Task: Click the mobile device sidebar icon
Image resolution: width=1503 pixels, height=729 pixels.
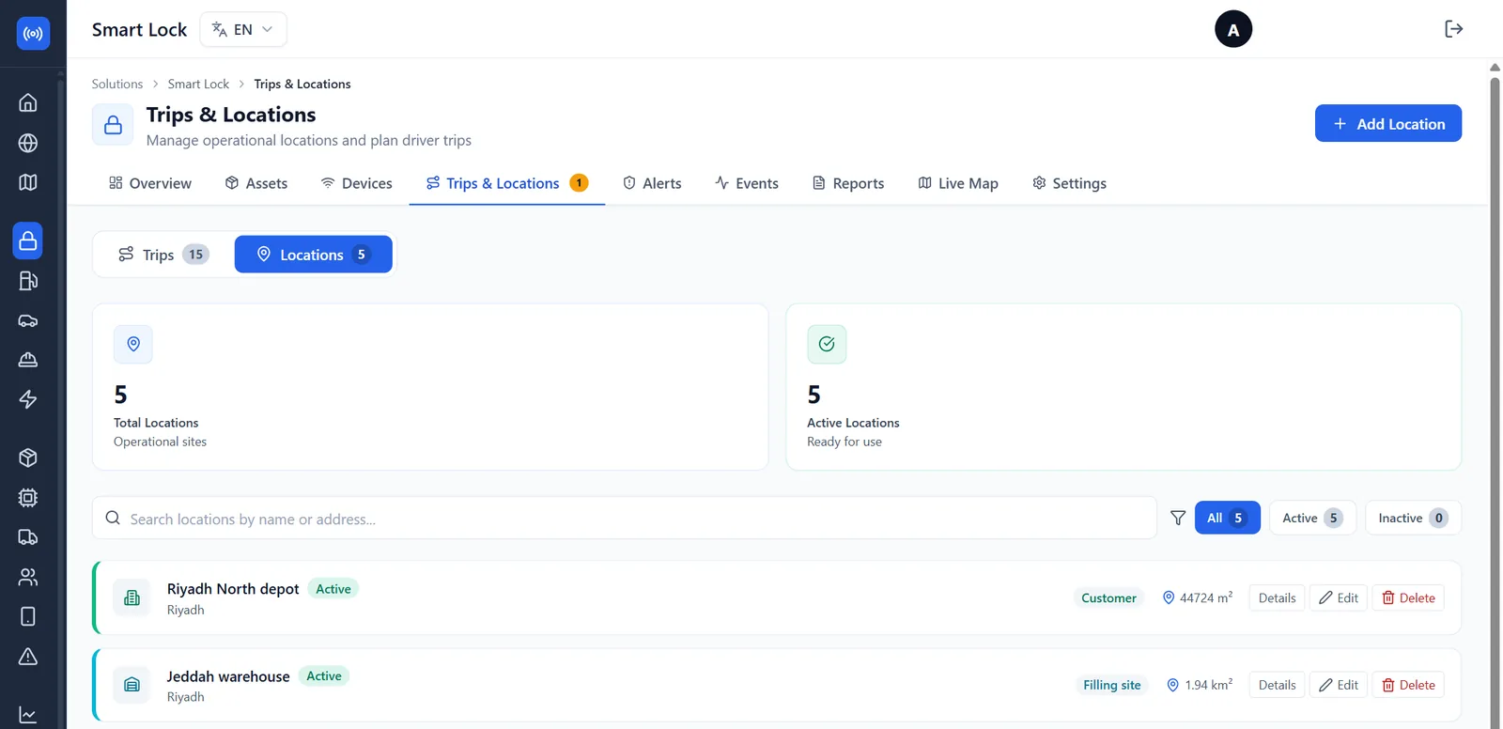Action: 28,616
